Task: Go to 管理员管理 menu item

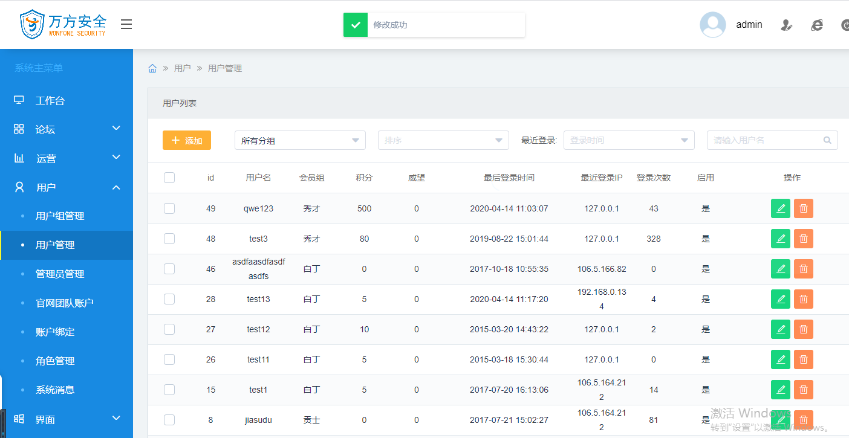Action: (x=60, y=274)
